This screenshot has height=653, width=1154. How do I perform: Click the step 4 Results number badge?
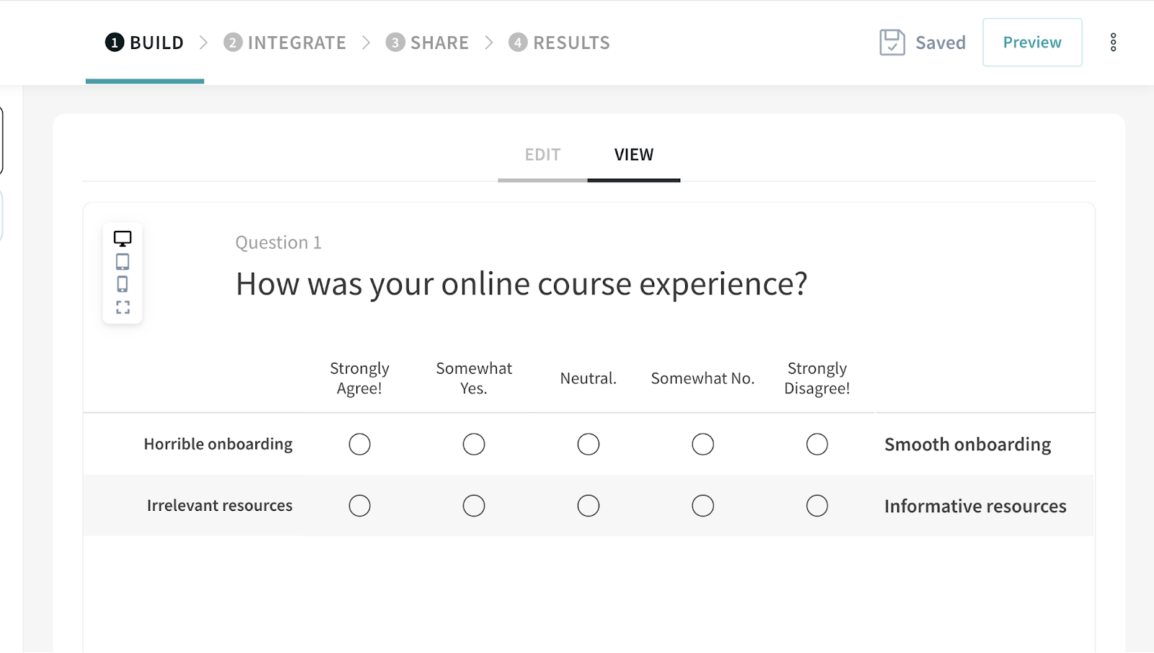click(x=517, y=43)
